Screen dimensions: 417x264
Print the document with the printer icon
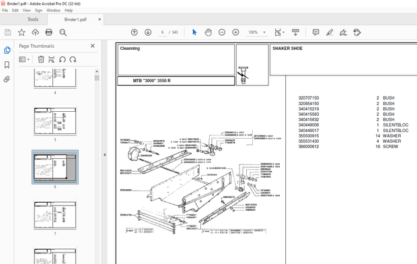click(x=49, y=32)
